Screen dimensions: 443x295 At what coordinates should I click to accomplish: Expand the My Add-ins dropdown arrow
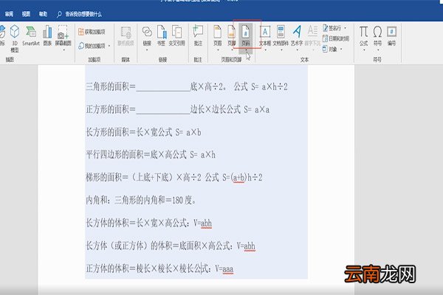click(x=109, y=46)
